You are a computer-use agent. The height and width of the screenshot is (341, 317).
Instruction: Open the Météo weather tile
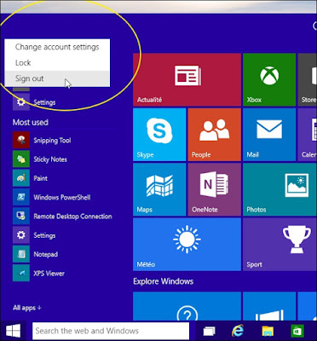point(187,245)
